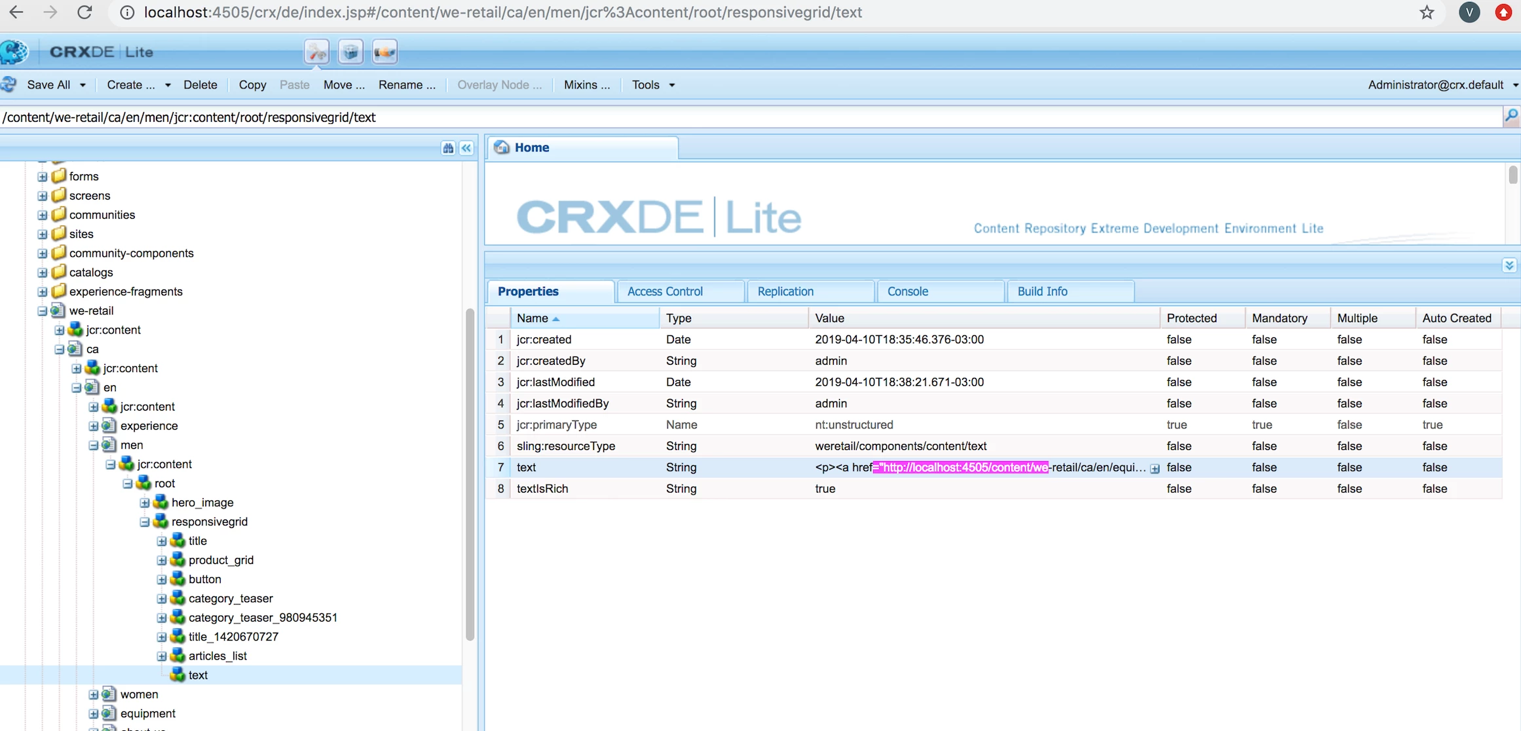This screenshot has height=731, width=1521.
Task: Expand the text property value editor
Action: click(1155, 468)
